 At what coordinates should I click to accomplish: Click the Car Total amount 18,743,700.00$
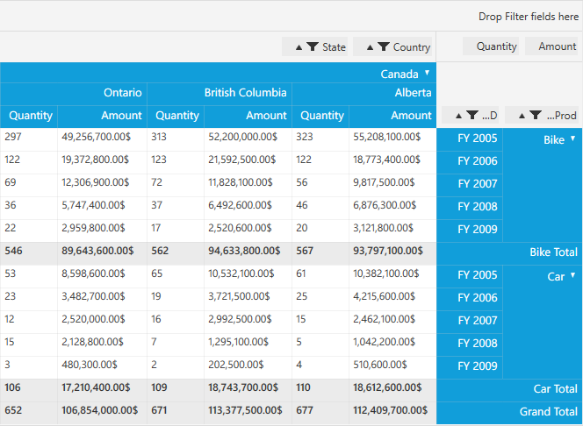[x=248, y=388]
